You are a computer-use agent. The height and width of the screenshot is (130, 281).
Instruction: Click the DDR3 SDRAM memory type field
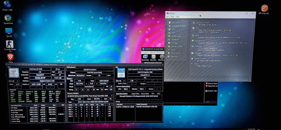click(x=104, y=81)
